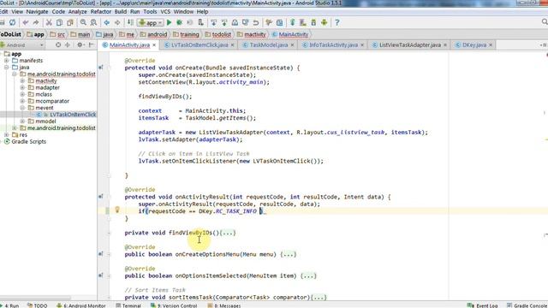Open the Android project view dropdown
Image resolution: width=548 pixels, height=308 pixels.
coord(22,45)
